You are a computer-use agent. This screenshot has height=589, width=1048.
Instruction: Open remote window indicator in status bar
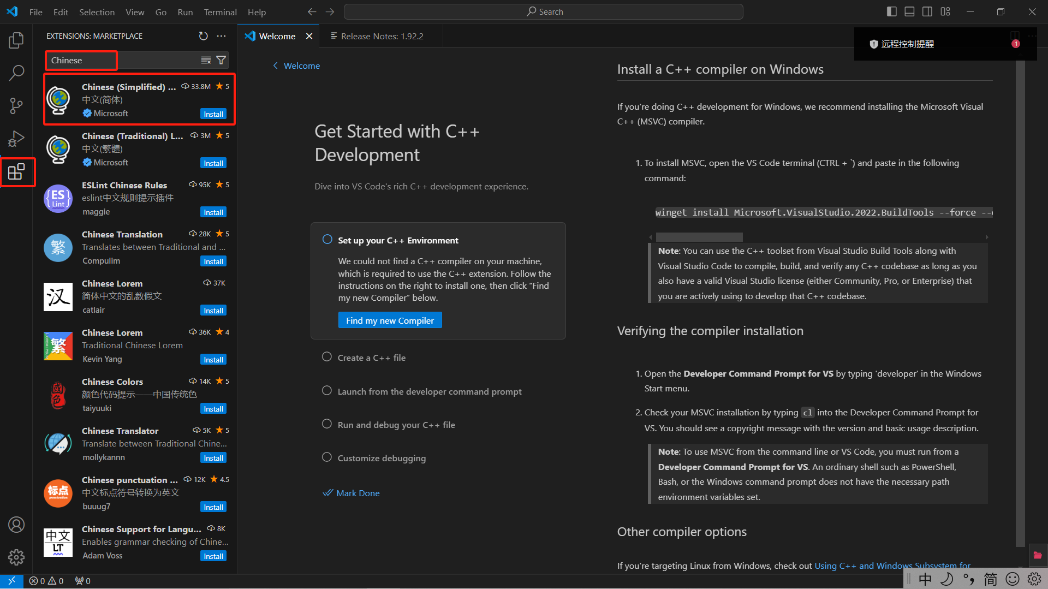tap(11, 581)
